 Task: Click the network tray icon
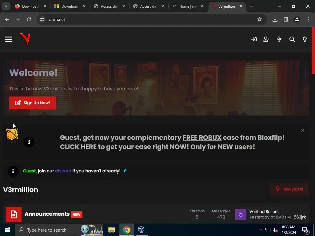268,230
